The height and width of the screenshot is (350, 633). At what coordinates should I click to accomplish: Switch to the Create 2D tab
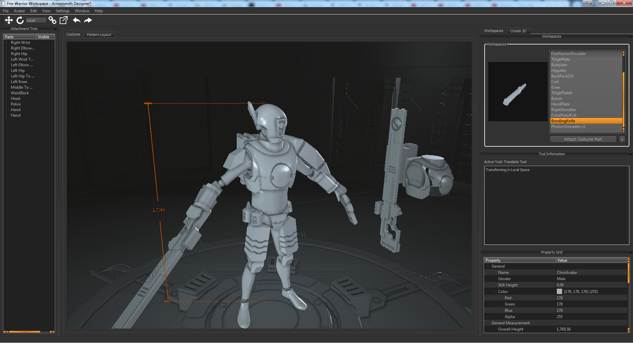(x=518, y=31)
